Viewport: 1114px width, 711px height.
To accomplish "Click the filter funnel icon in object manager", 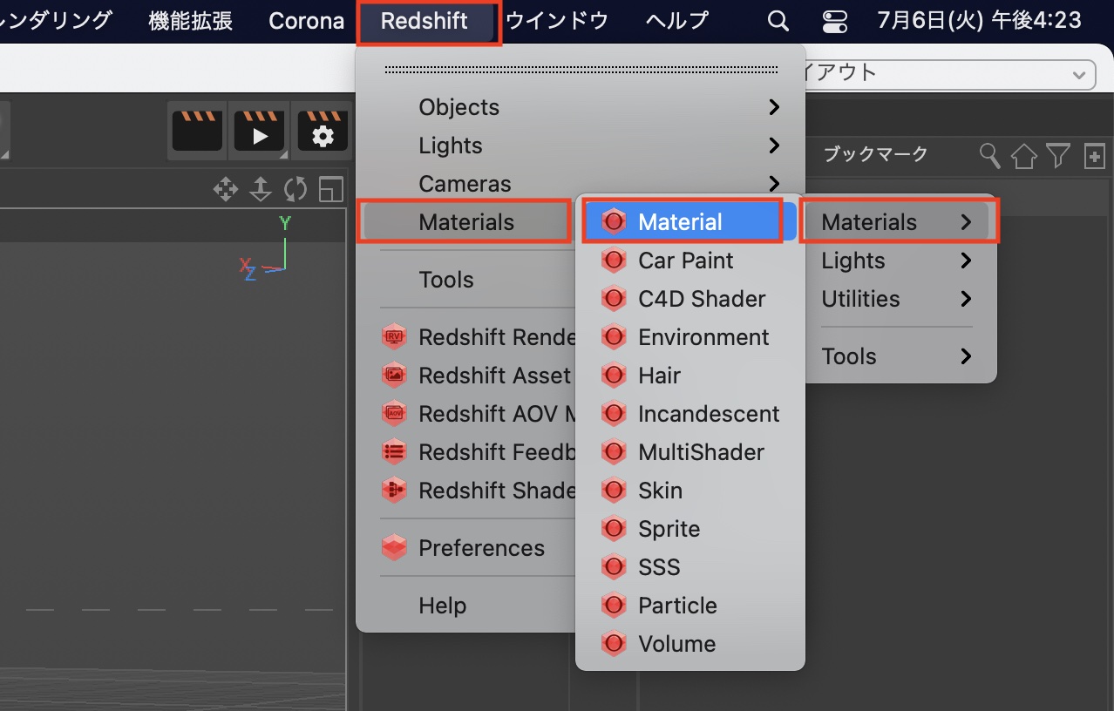I will click(x=1058, y=156).
